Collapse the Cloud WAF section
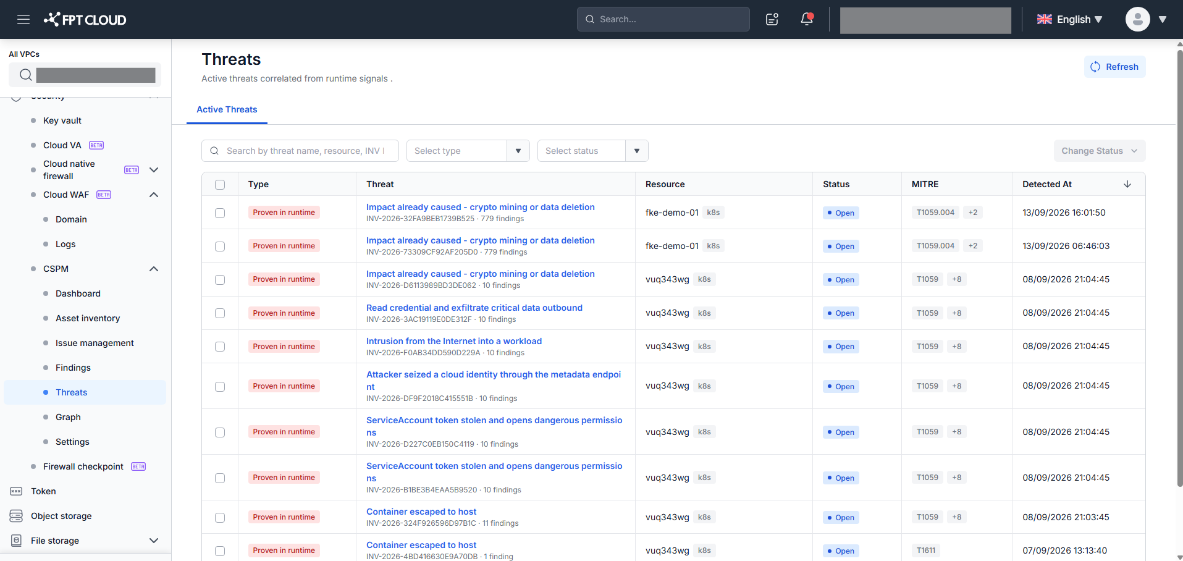Image resolution: width=1183 pixels, height=561 pixels. pyautogui.click(x=154, y=195)
